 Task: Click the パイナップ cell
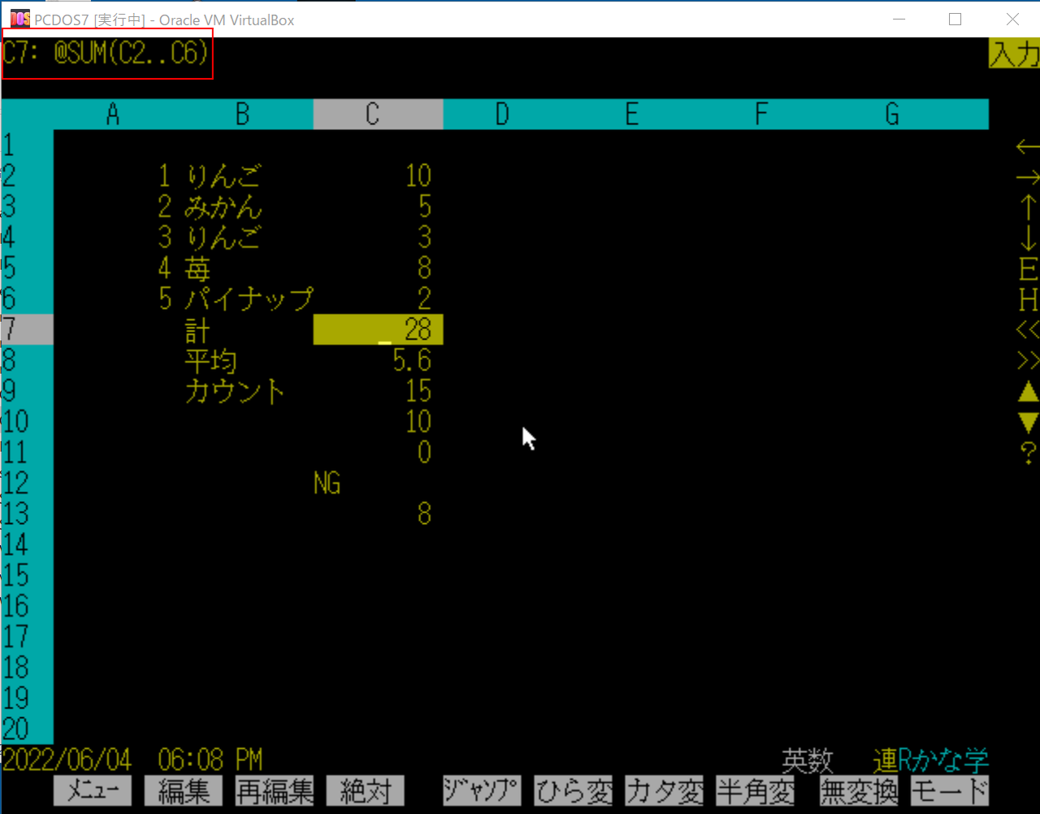pos(249,298)
